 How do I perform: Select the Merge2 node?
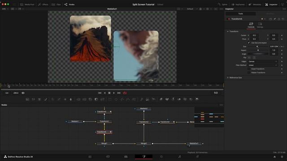pyautogui.click(x=143, y=144)
